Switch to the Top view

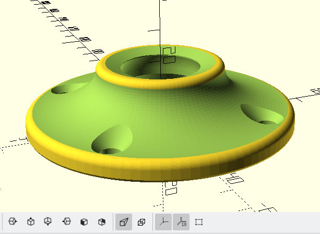[31, 222]
